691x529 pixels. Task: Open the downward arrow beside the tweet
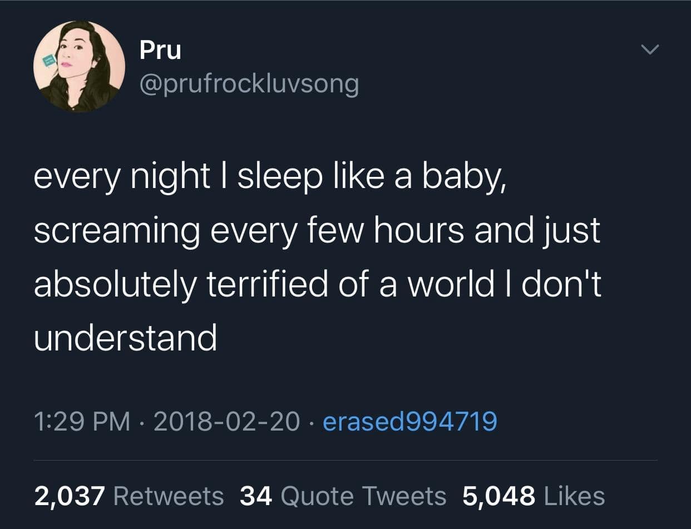click(650, 49)
